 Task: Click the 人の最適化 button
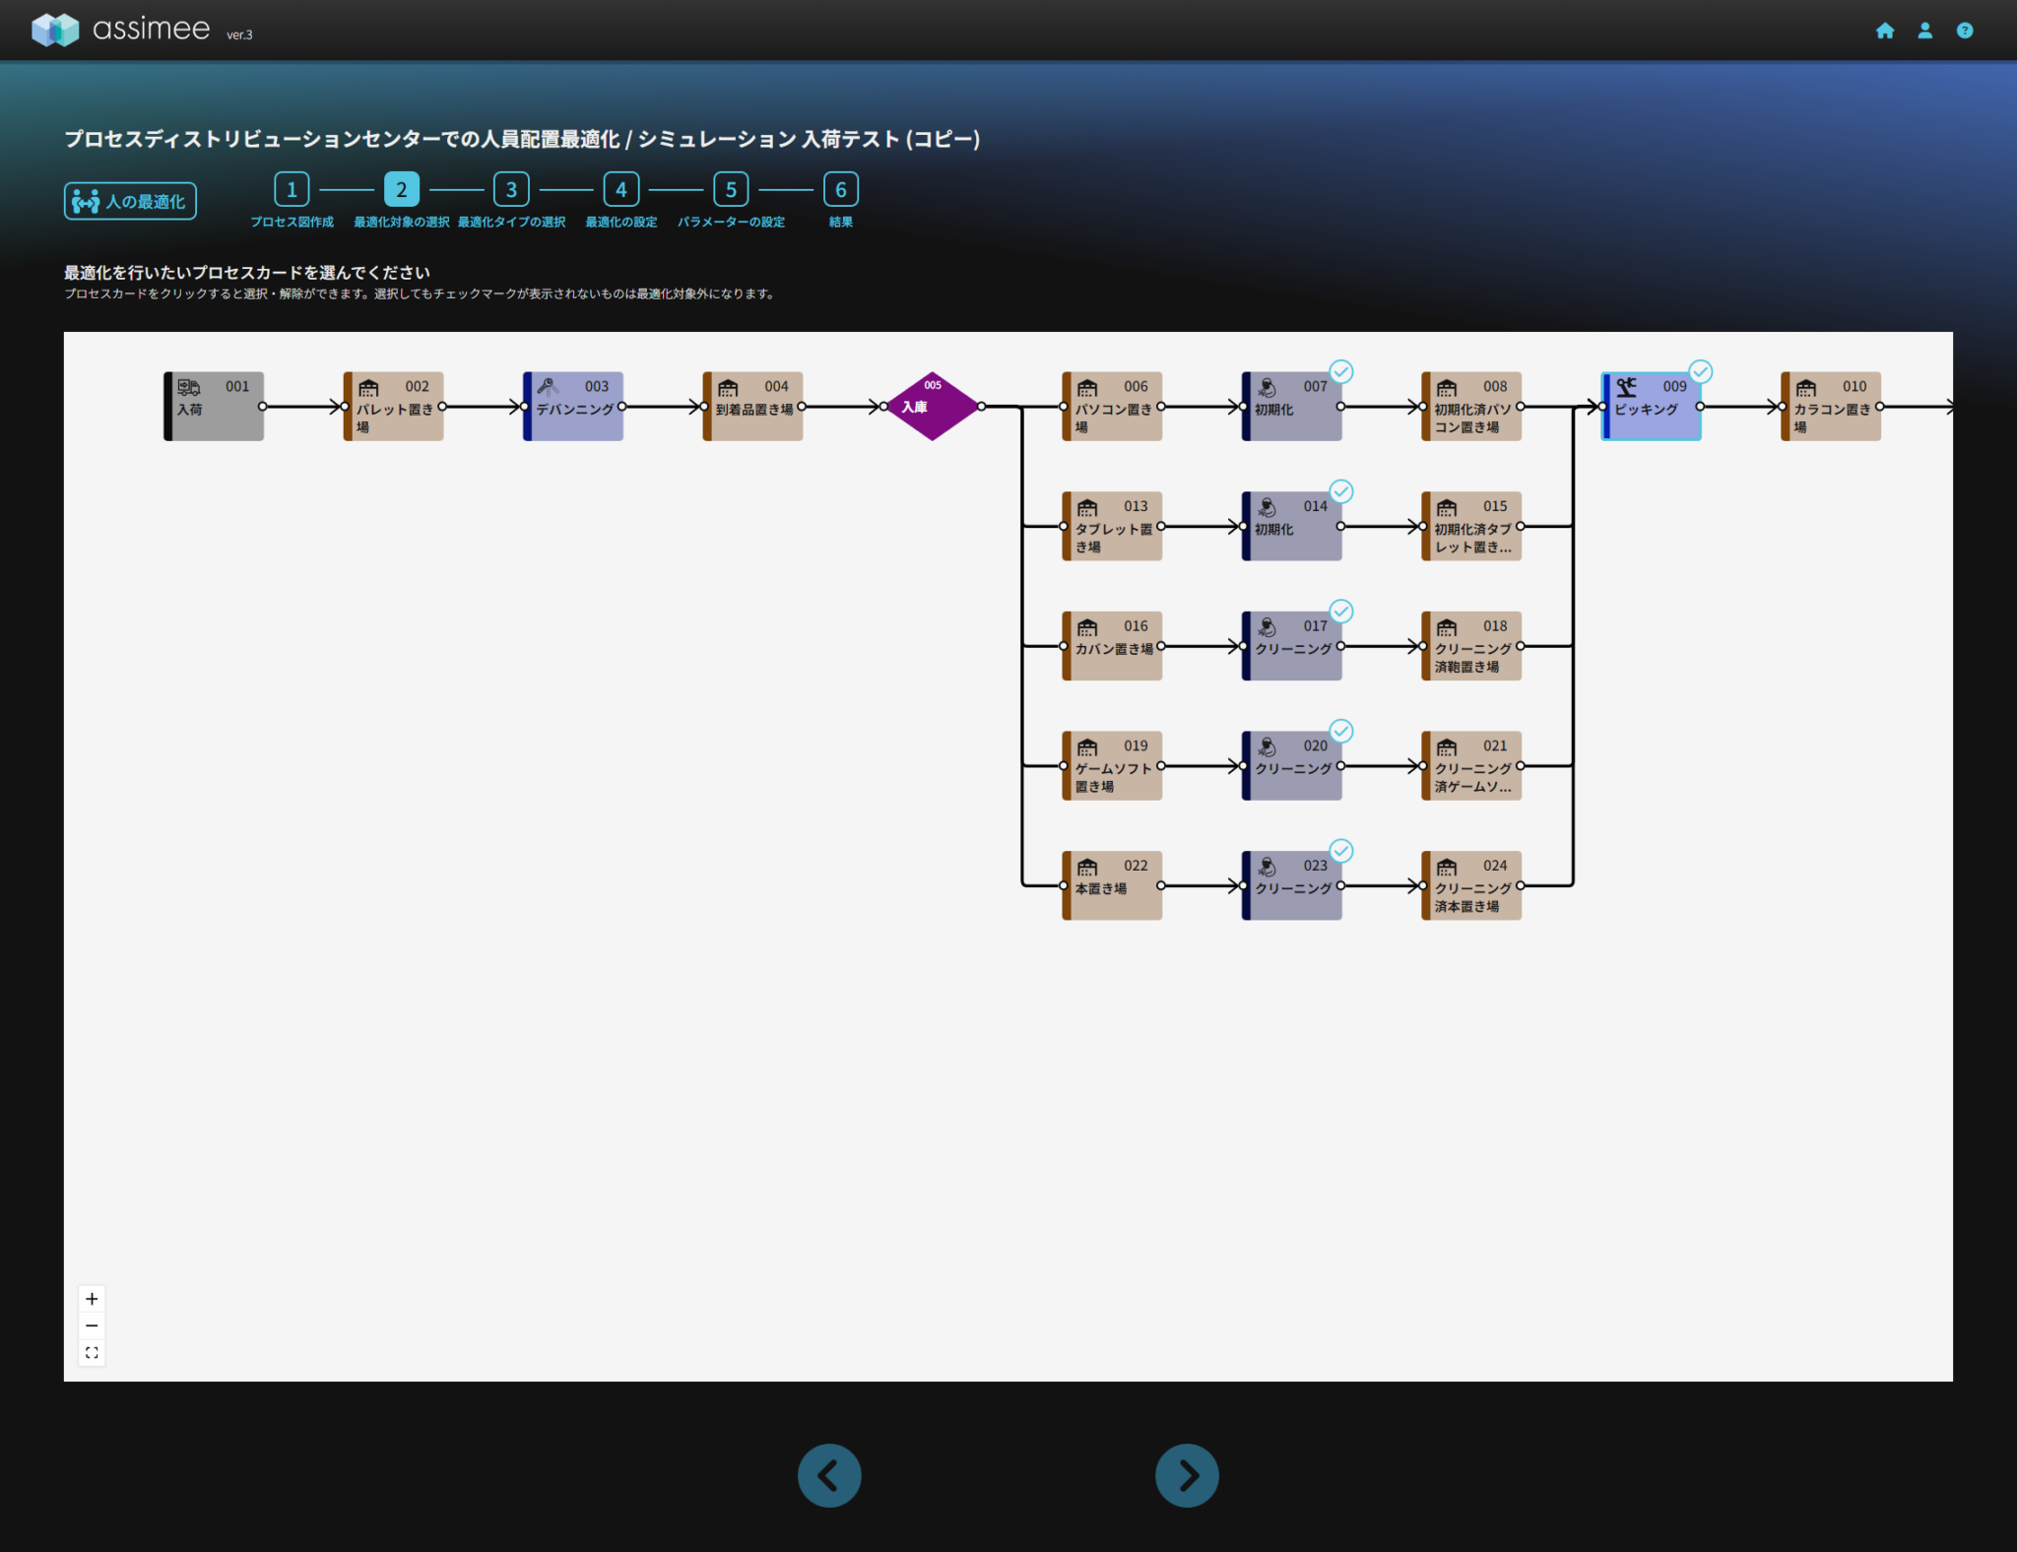130,201
